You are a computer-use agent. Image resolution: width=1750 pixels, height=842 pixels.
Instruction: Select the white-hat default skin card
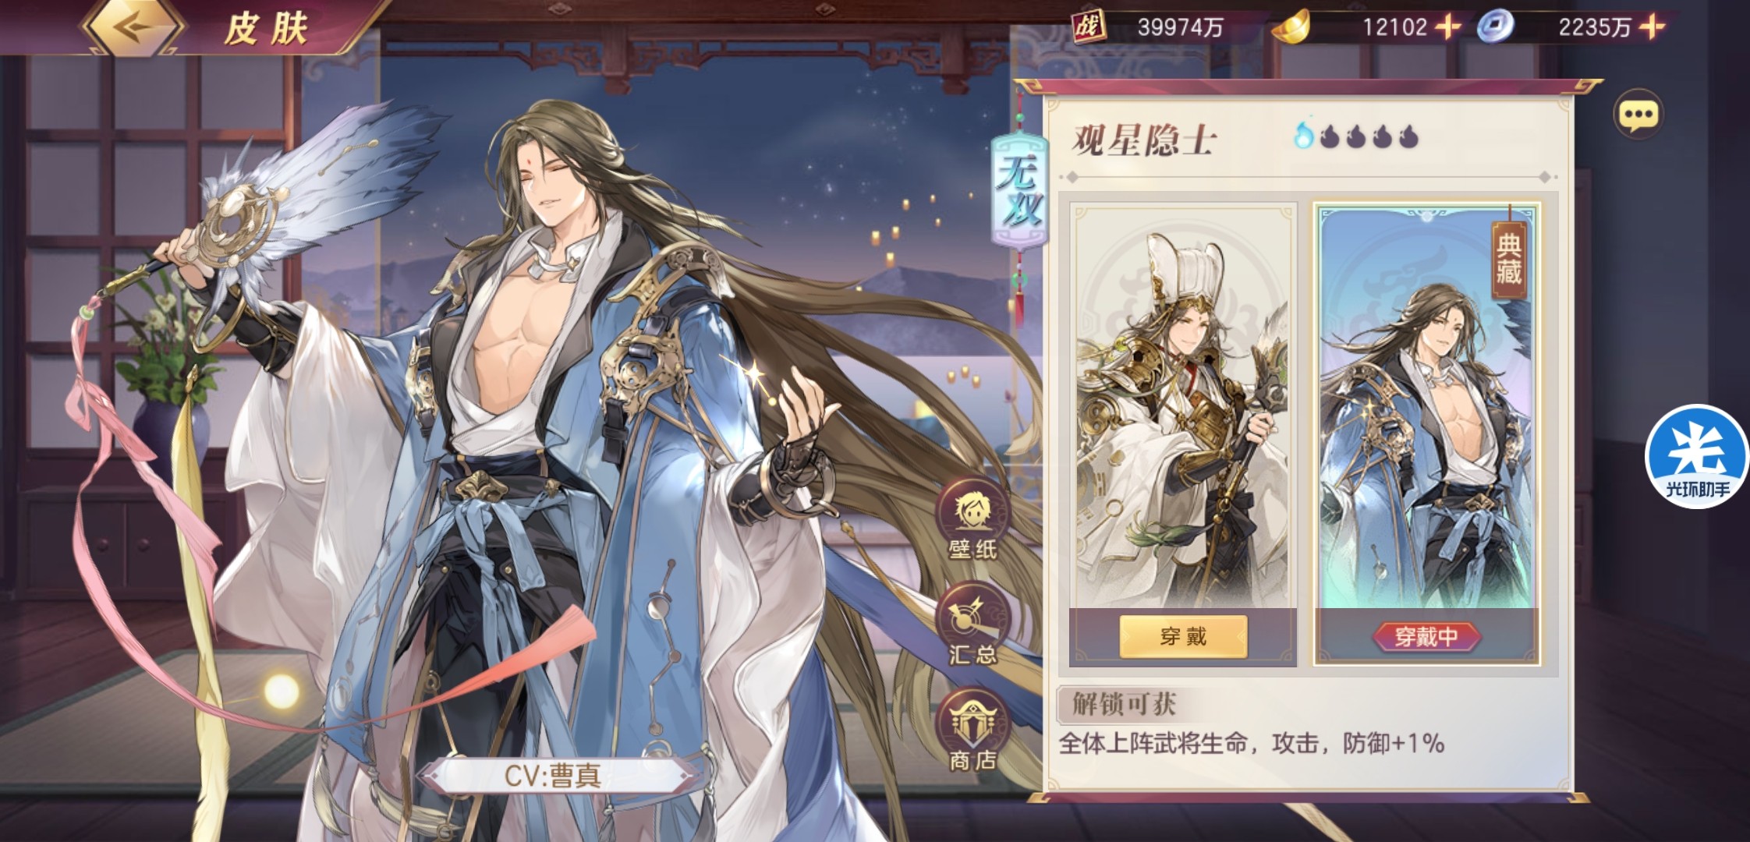pyautogui.click(x=1183, y=405)
